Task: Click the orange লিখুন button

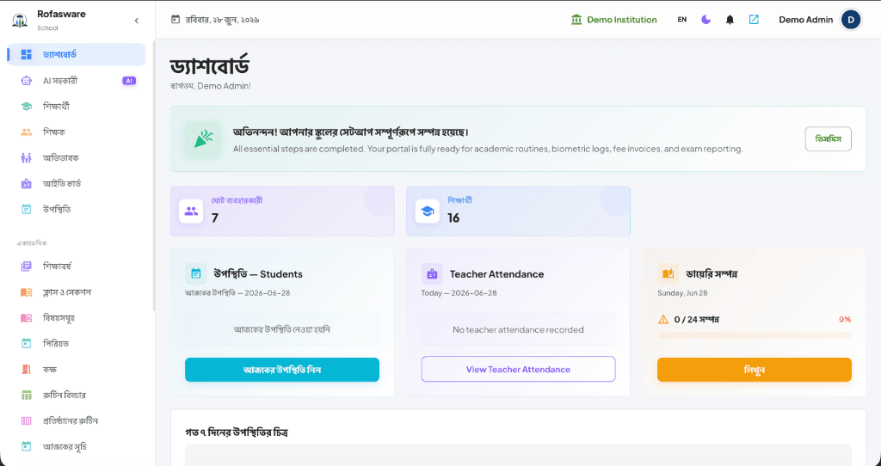Action: (x=754, y=370)
